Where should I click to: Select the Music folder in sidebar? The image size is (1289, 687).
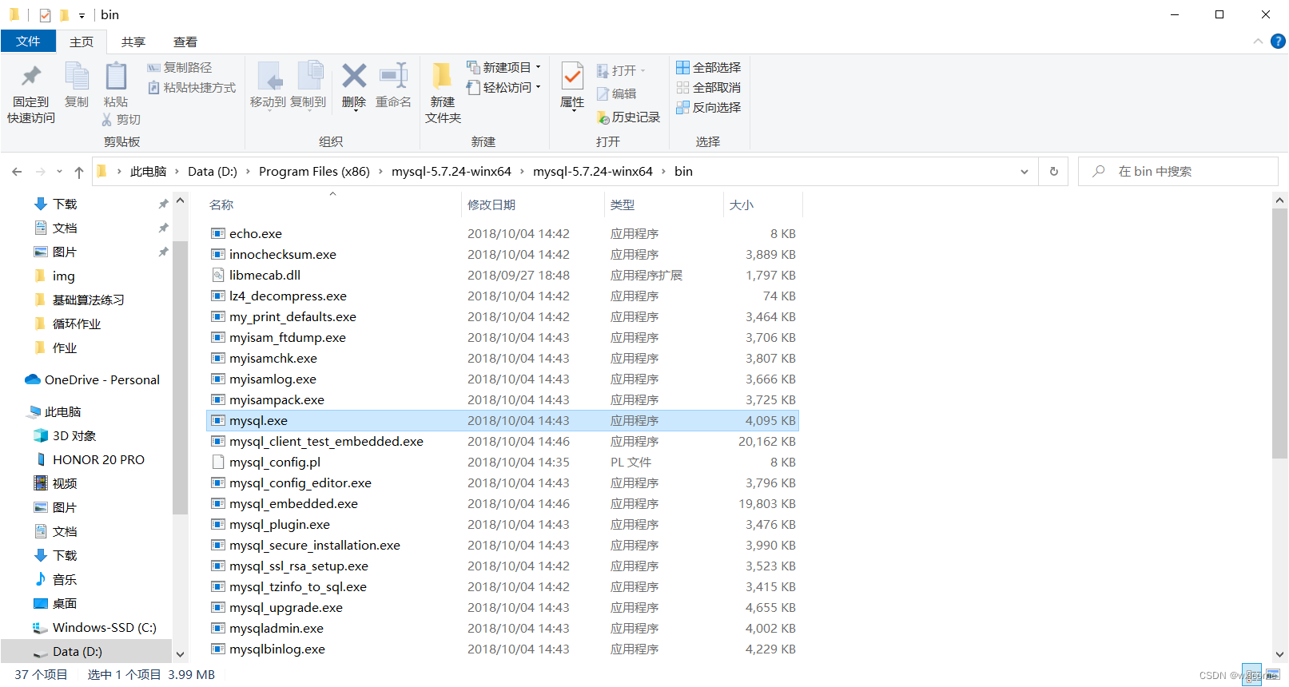[x=55, y=580]
